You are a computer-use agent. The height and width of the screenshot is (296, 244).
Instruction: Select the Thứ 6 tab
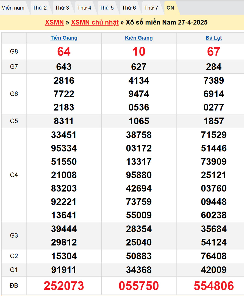[x=129, y=8]
